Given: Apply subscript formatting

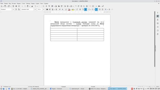Looking at the screenshot, I should pos(62,9).
